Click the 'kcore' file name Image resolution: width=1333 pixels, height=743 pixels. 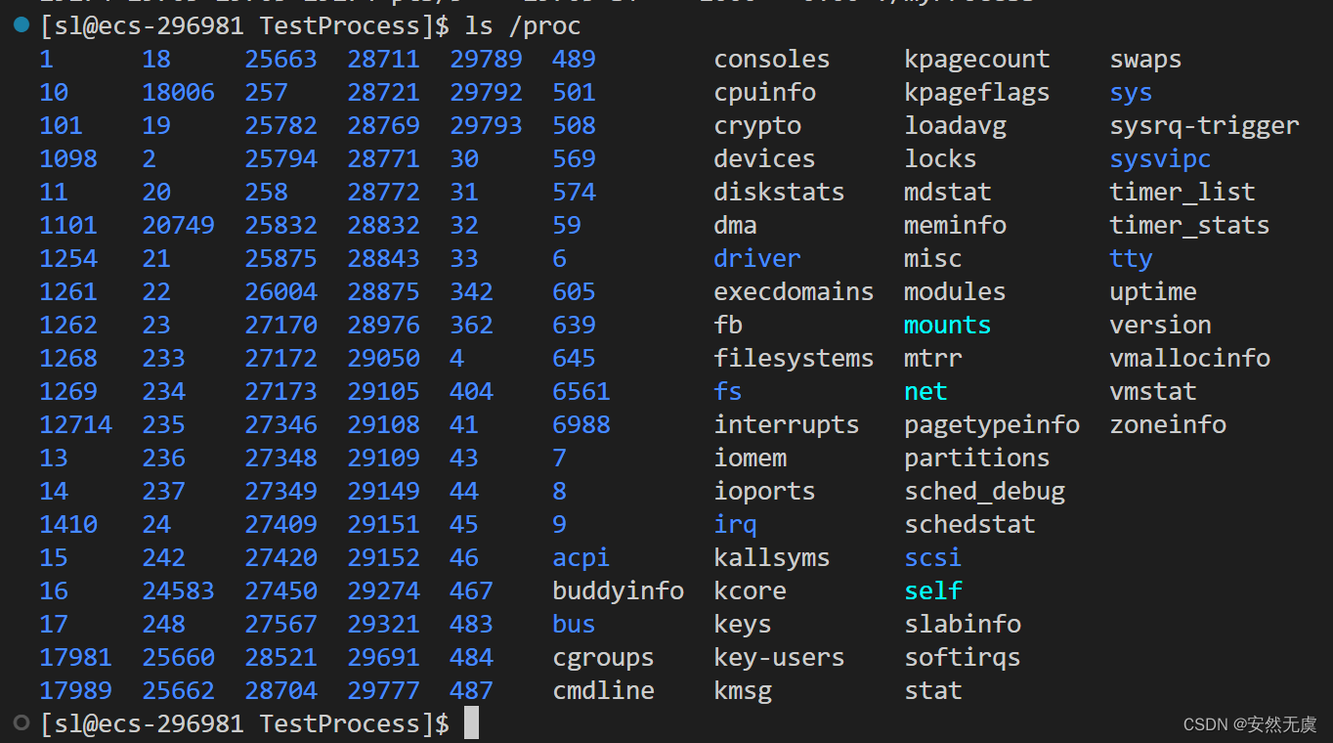[x=751, y=590]
